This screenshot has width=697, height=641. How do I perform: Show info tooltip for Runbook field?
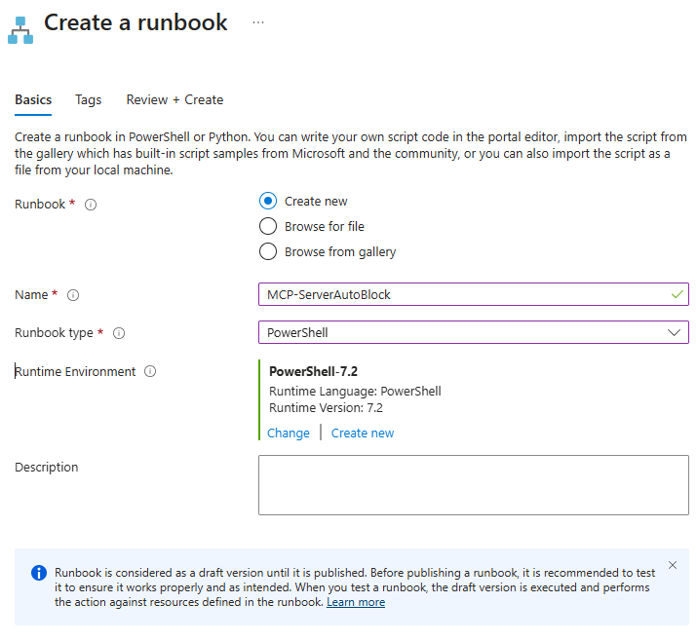point(91,205)
